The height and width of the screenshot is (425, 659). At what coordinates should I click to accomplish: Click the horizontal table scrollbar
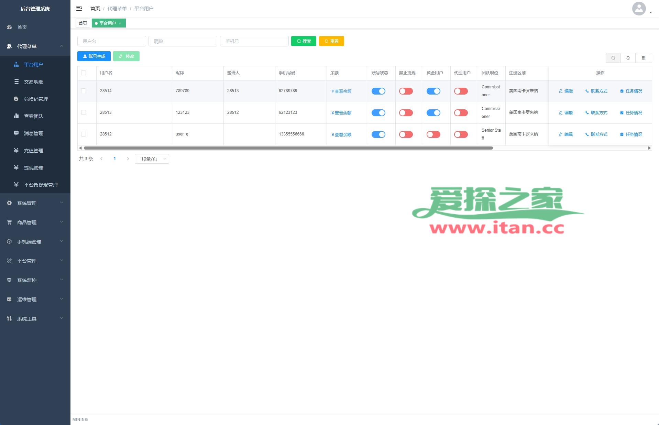click(x=288, y=148)
